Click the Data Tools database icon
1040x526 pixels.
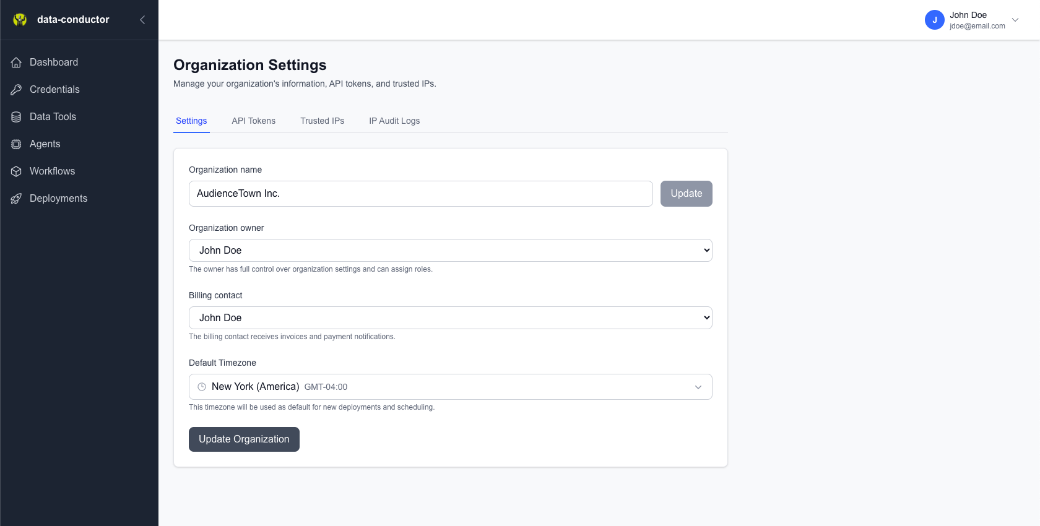16,117
